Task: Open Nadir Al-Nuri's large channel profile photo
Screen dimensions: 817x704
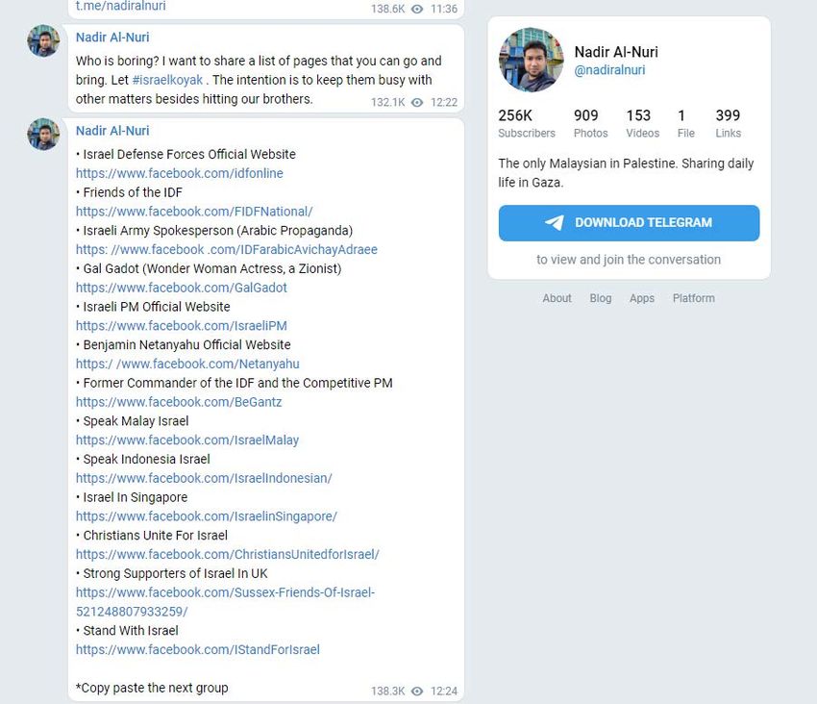Action: (x=532, y=60)
